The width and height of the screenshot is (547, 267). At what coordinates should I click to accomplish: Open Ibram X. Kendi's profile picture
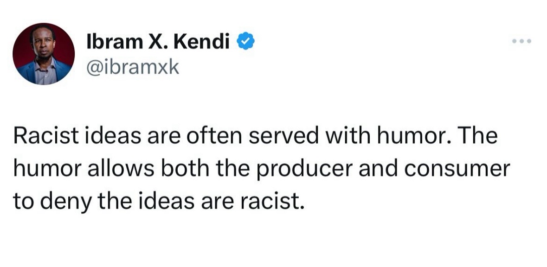[44, 54]
